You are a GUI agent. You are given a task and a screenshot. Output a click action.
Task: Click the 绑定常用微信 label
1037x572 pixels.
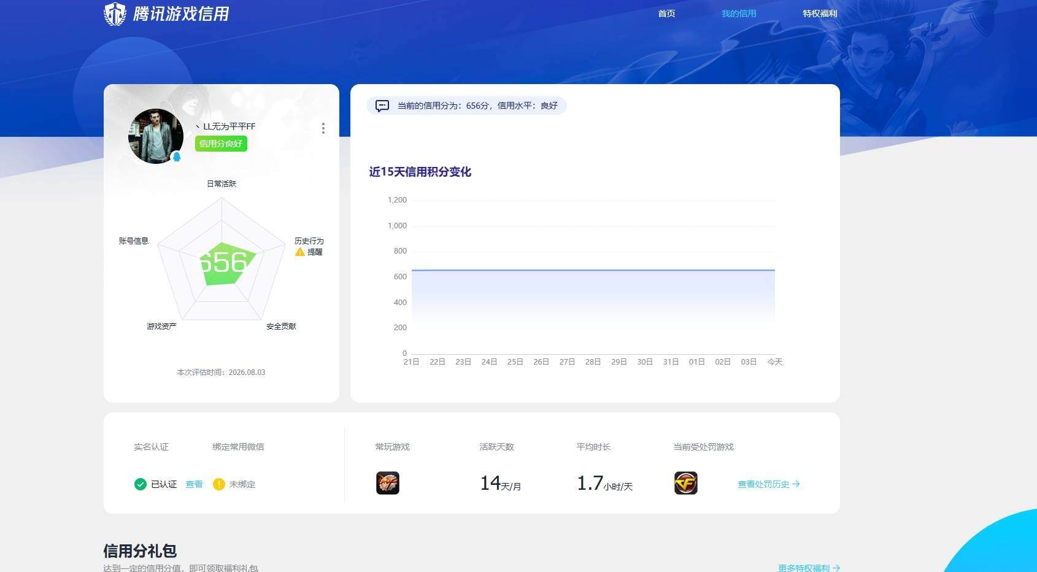pos(238,447)
